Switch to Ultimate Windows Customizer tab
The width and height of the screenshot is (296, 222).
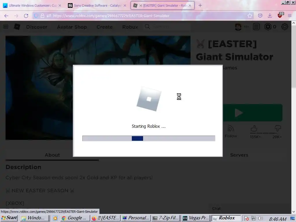[x=32, y=5]
